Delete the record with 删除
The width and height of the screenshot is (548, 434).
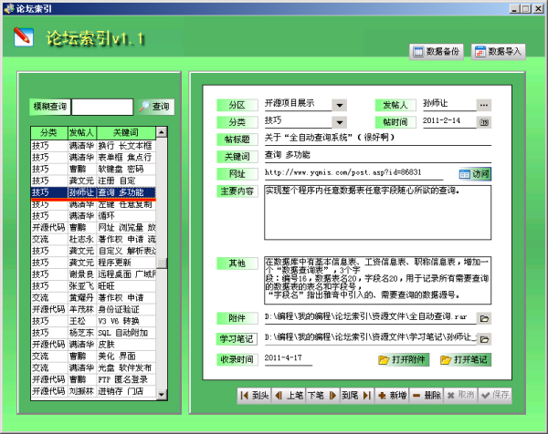coord(426,396)
